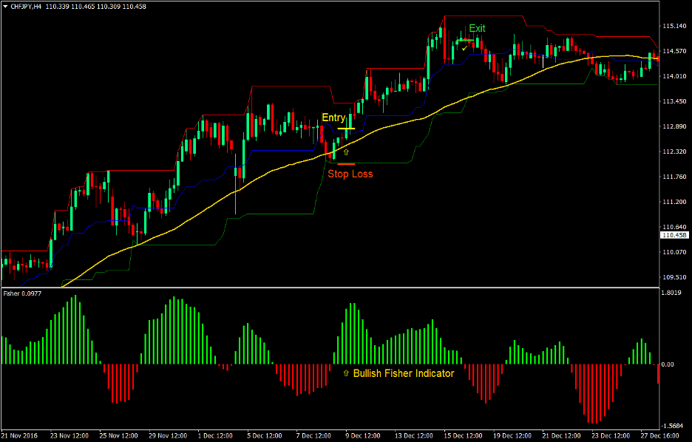Click the highlighted 110.458 price box
The image size is (692, 442).
(674, 235)
